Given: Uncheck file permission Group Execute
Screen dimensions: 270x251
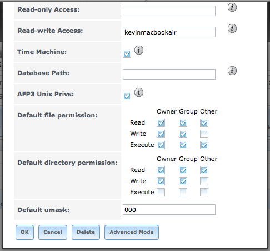Looking at the screenshot, I should (x=183, y=145).
